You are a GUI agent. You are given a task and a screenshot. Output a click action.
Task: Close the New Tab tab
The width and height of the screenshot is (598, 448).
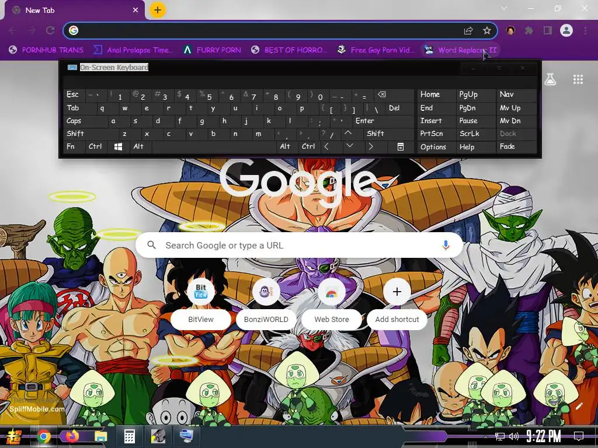[x=135, y=10]
